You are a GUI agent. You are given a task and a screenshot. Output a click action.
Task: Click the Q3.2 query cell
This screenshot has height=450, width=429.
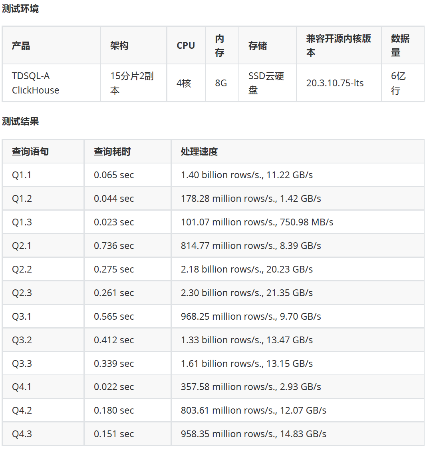(43, 340)
